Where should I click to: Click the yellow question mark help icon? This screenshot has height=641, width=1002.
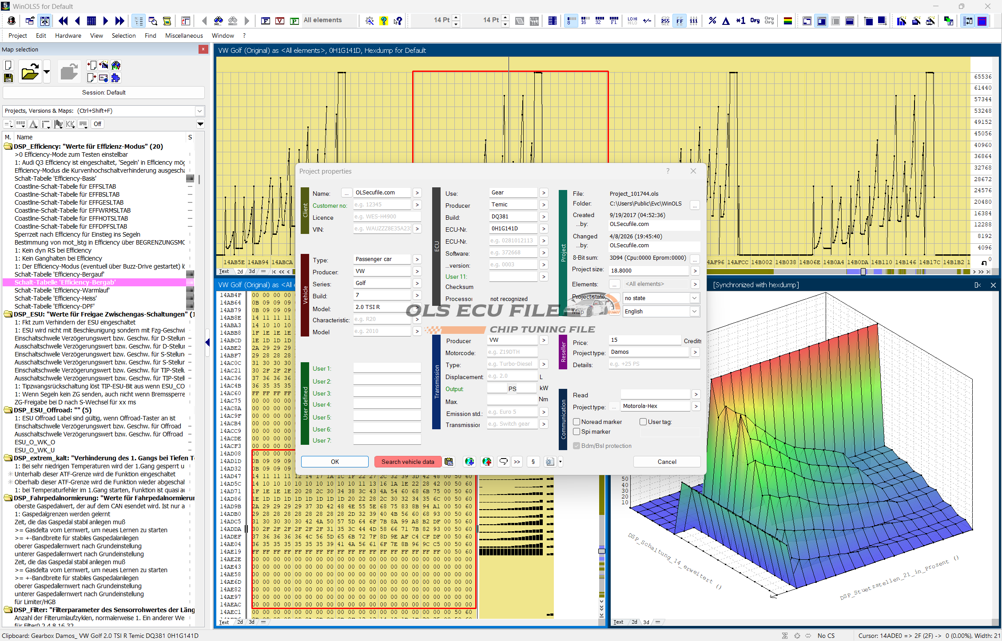[383, 20]
